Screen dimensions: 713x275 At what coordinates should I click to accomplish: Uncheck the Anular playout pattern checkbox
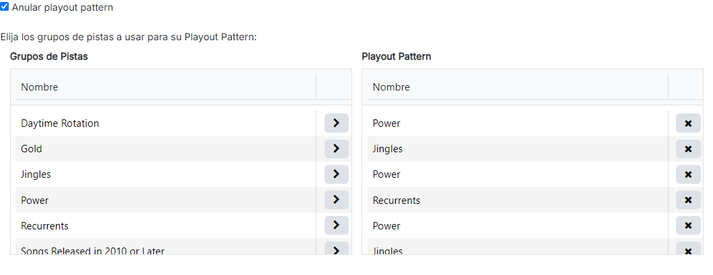[x=5, y=7]
